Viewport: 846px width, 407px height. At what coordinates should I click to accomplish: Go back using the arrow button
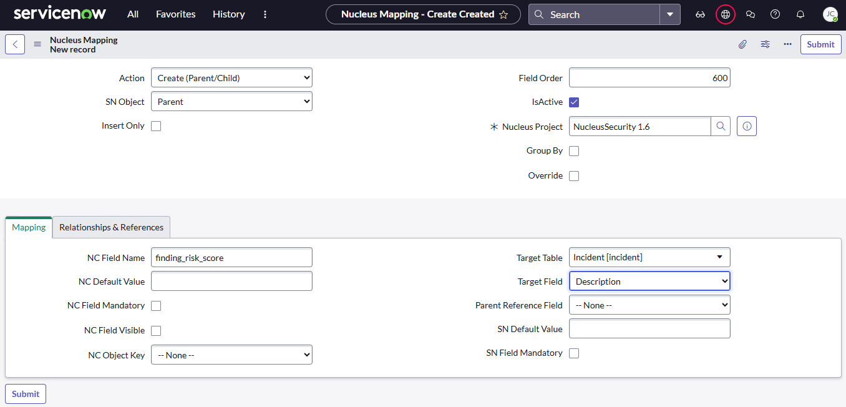click(15, 44)
